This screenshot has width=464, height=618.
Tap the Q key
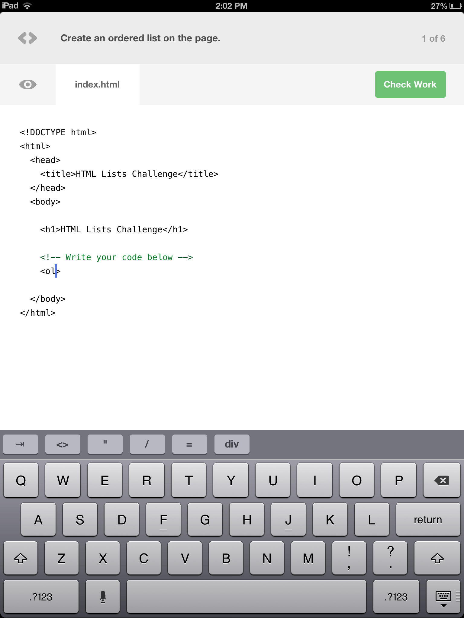coord(21,480)
